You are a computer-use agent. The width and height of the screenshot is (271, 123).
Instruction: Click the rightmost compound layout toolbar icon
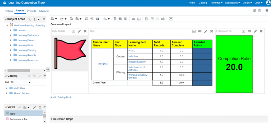tap(171, 19)
